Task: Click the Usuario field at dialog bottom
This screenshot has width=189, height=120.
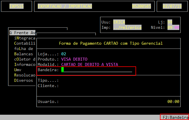Action: click(x=48, y=101)
